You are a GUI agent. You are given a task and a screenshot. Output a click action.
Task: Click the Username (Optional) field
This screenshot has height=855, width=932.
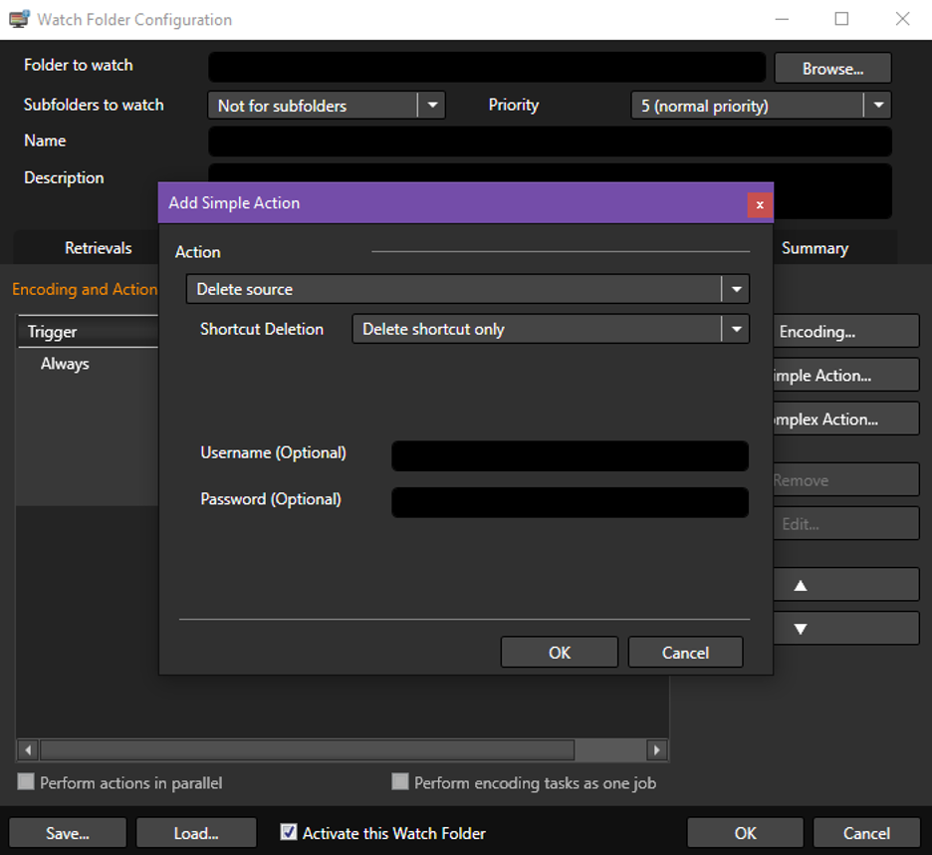(570, 455)
